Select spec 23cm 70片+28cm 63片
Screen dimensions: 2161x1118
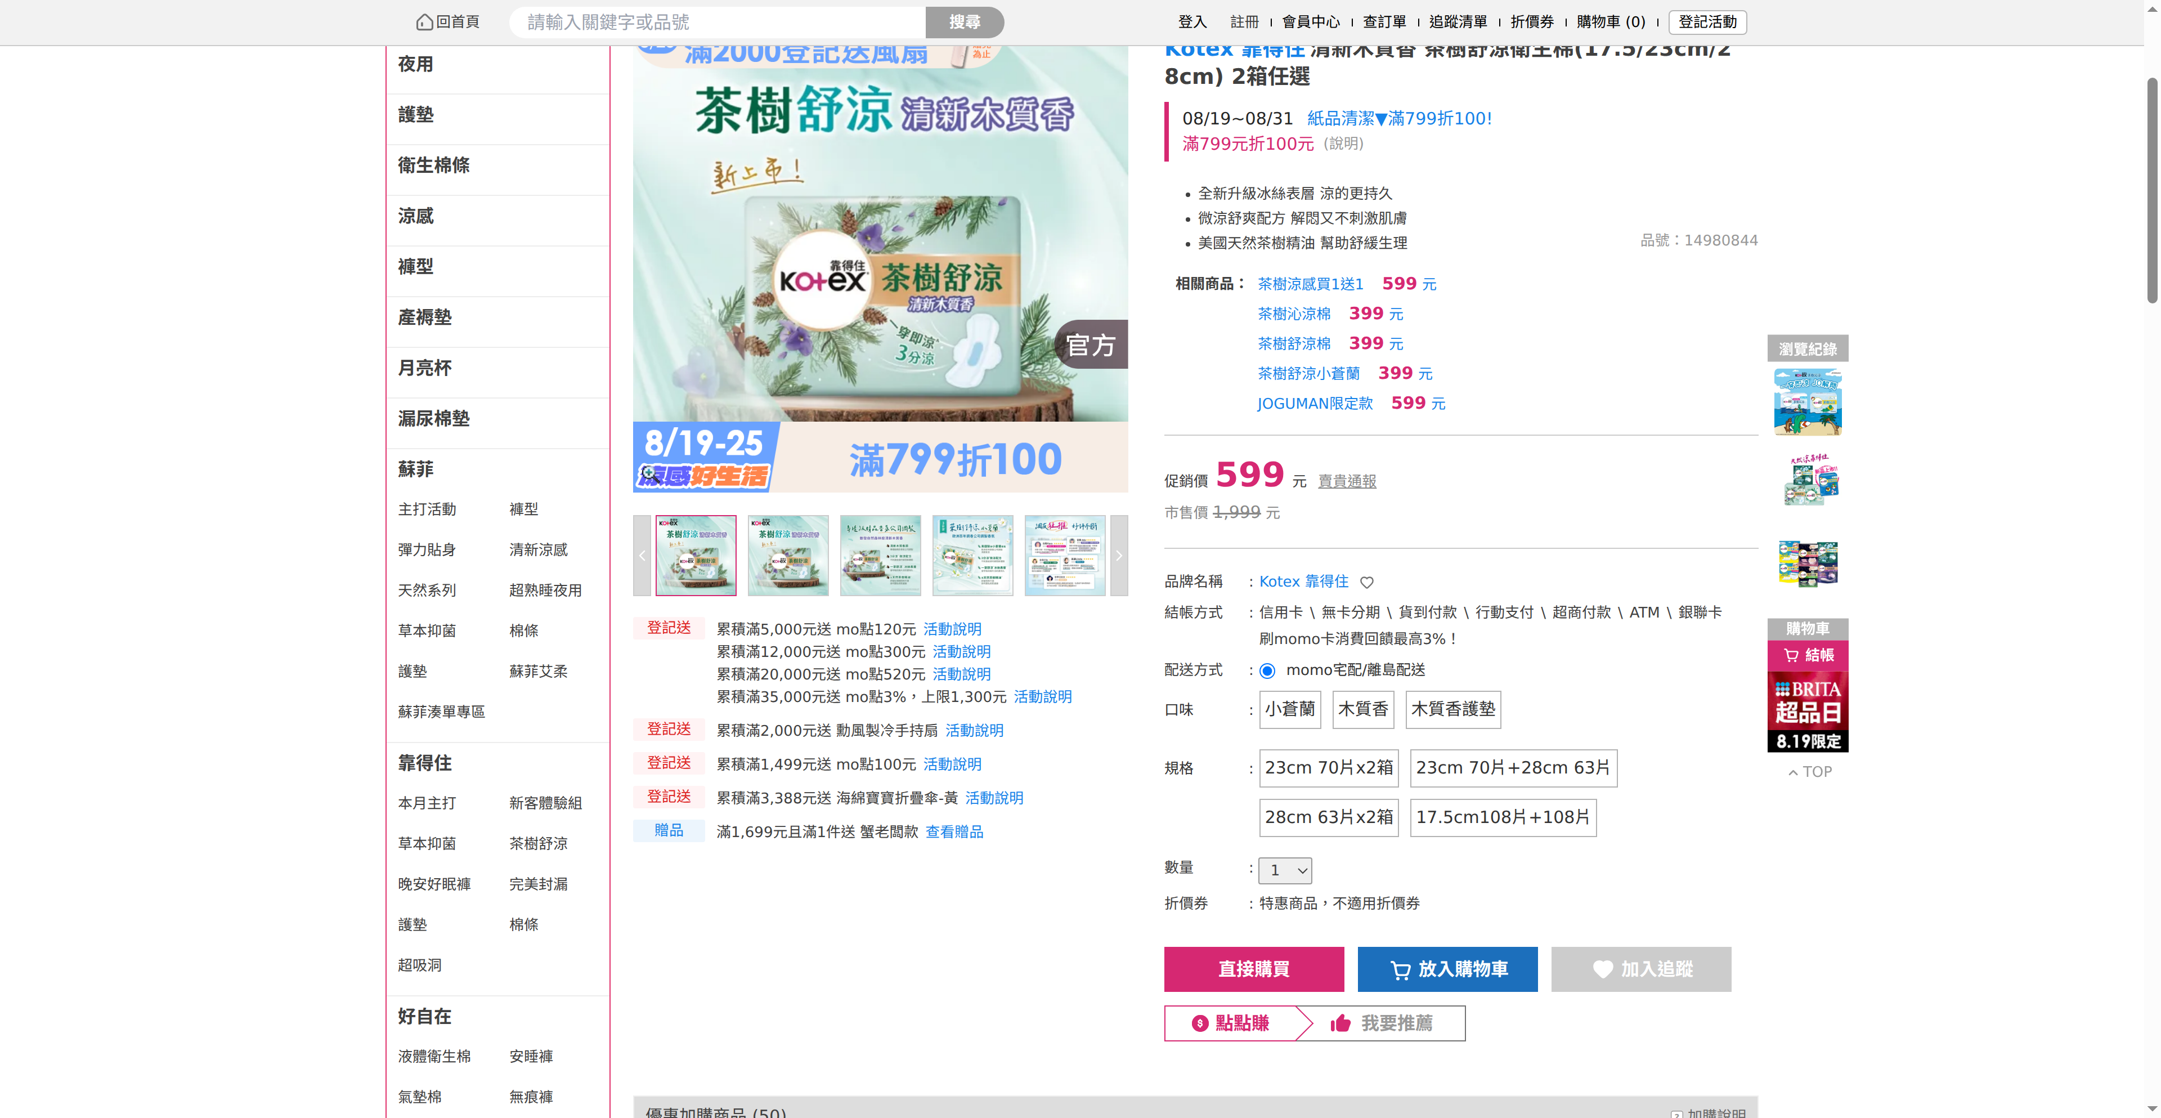tap(1513, 768)
